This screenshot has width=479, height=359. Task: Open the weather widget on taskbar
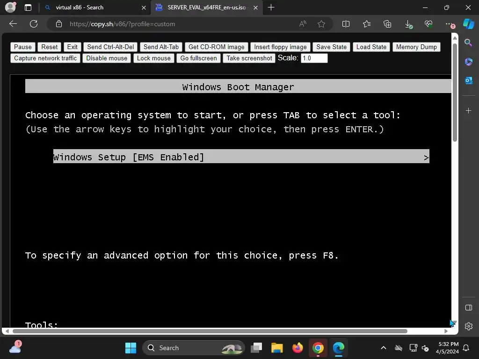(x=15, y=347)
